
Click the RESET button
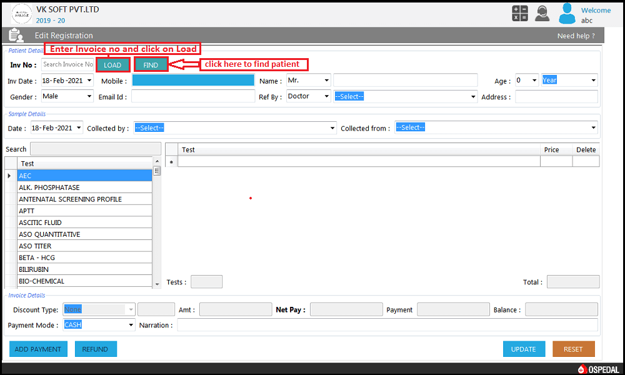coord(573,349)
